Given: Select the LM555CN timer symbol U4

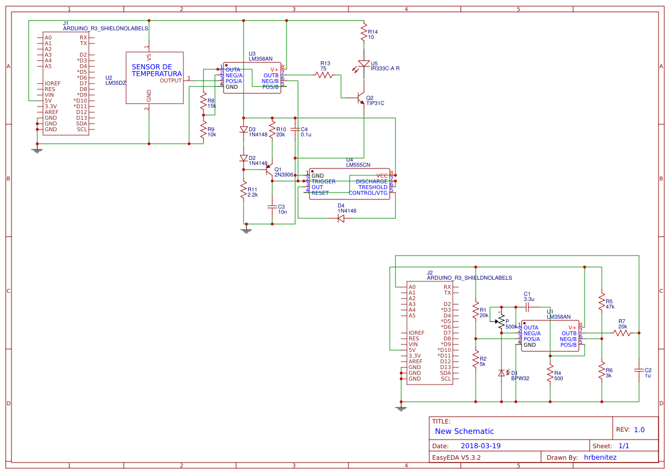Looking at the screenshot, I should point(348,183).
